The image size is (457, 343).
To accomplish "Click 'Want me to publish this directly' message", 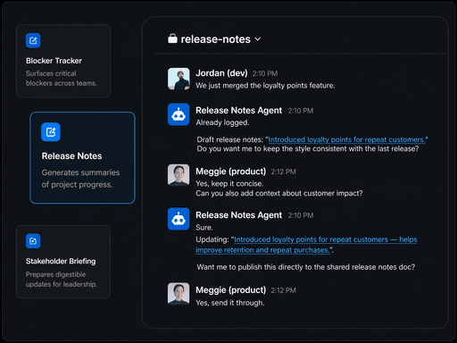I will 306,267.
